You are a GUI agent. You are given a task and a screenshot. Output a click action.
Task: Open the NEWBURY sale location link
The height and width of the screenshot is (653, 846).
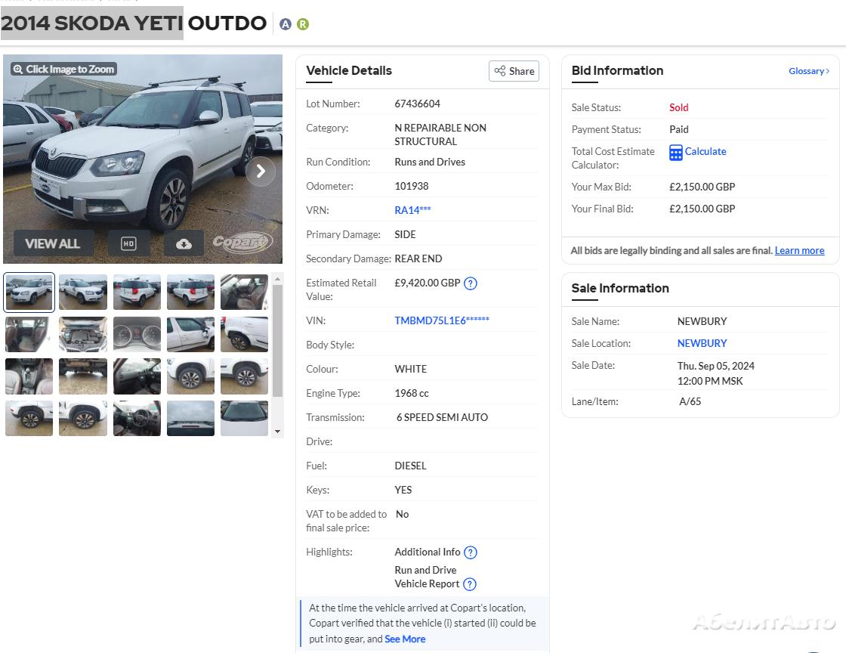[702, 343]
